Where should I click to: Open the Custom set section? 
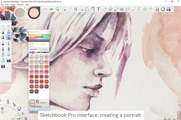pyautogui.click(x=34, y=112)
